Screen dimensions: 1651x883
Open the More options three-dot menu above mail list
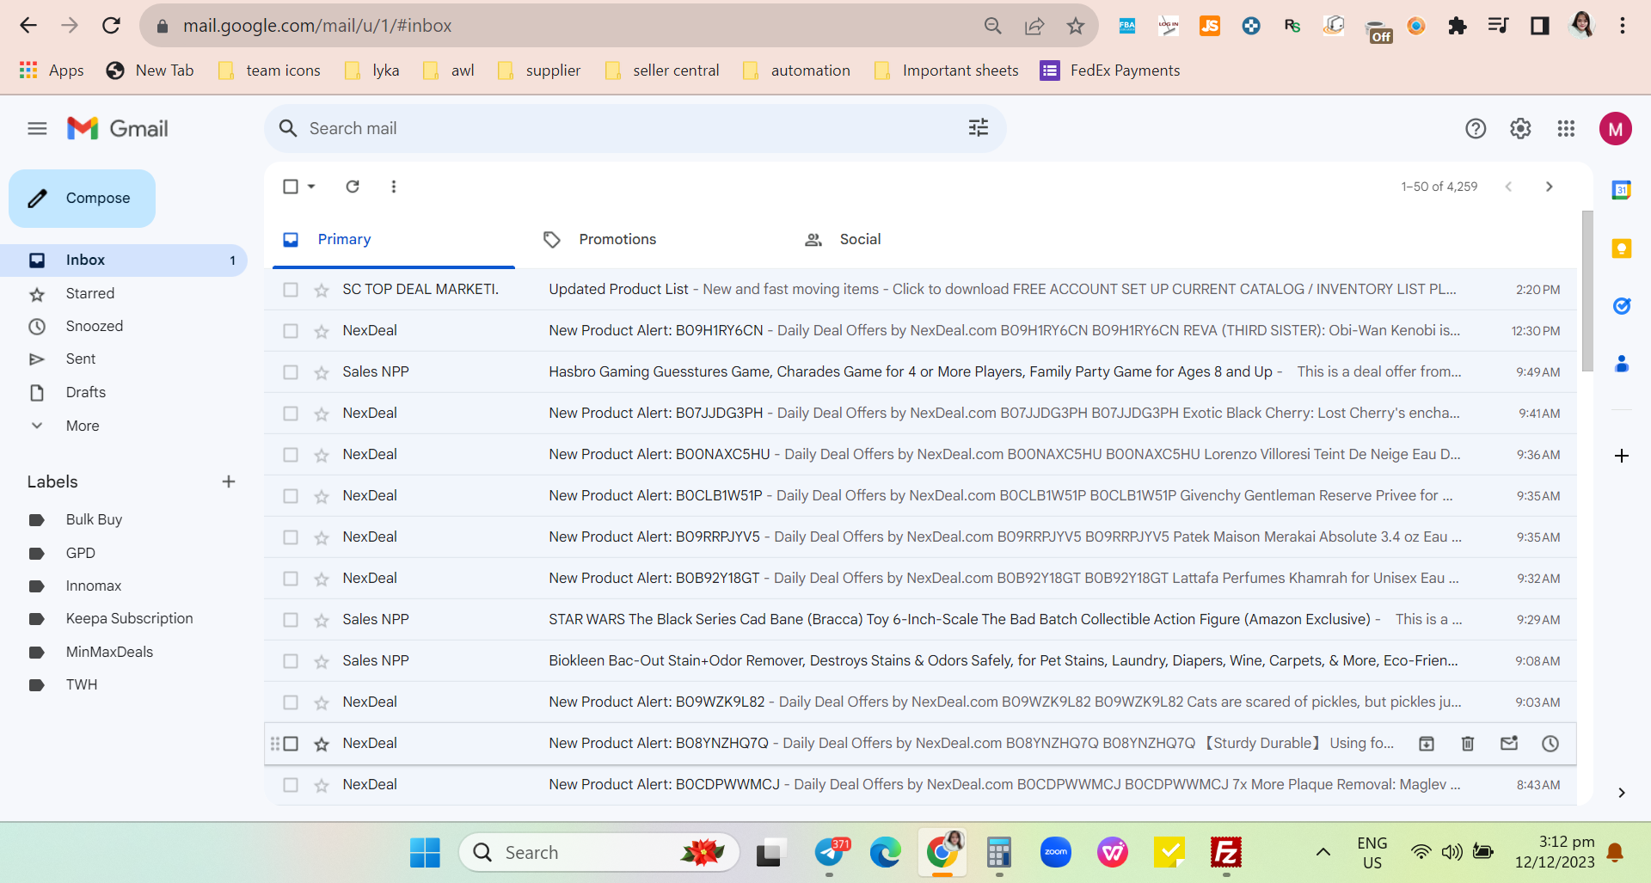394,187
